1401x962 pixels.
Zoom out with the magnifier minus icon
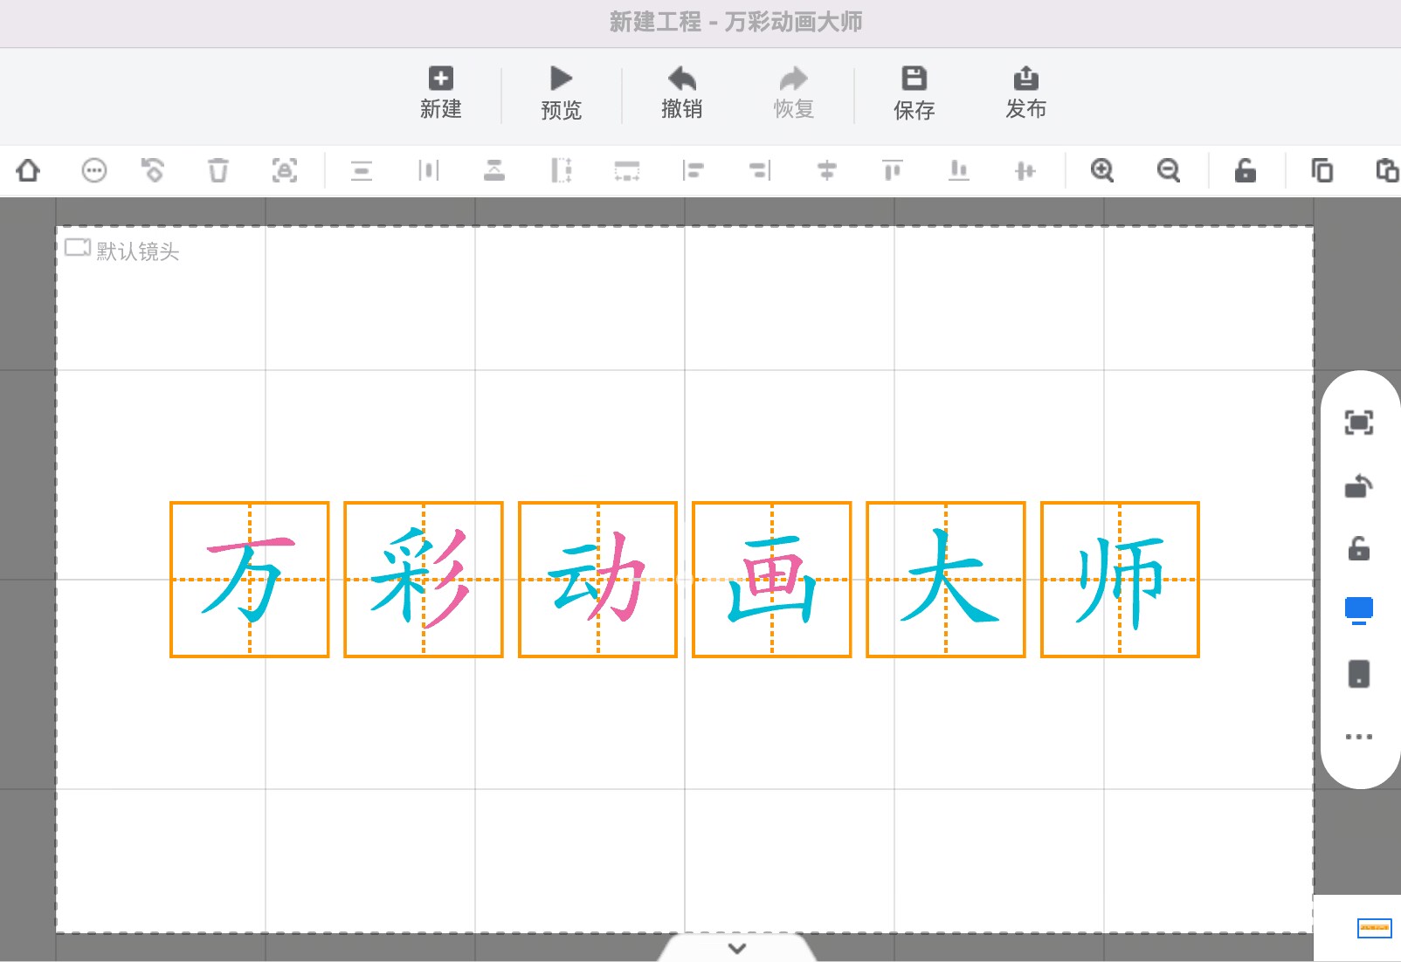tap(1169, 170)
